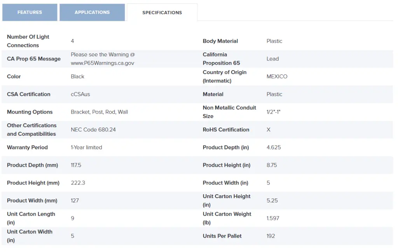Click the California Proposition 65 value 'Lead'

272,59
